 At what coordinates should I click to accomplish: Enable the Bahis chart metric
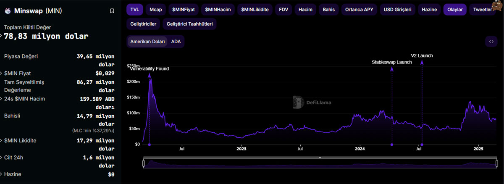(x=329, y=9)
